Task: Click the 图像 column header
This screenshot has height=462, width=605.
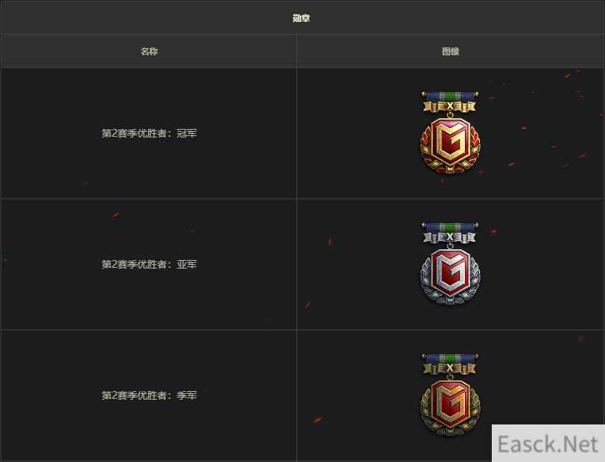Action: (450, 51)
